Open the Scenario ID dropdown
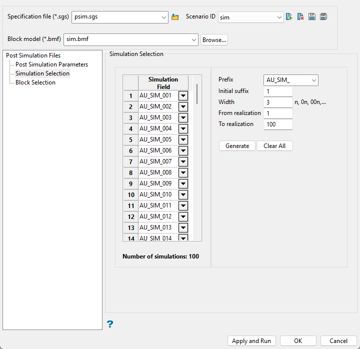Screen dimensions: 360x349 point(279,17)
